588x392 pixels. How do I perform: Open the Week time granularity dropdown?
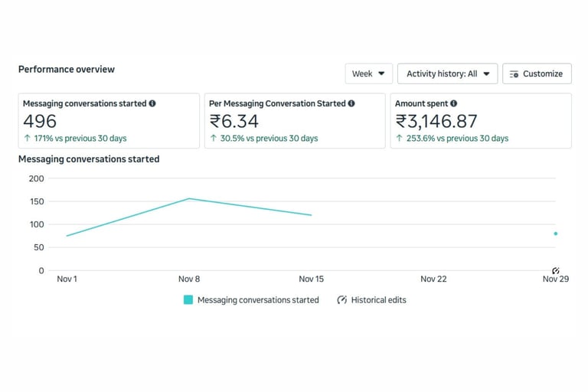click(x=368, y=73)
